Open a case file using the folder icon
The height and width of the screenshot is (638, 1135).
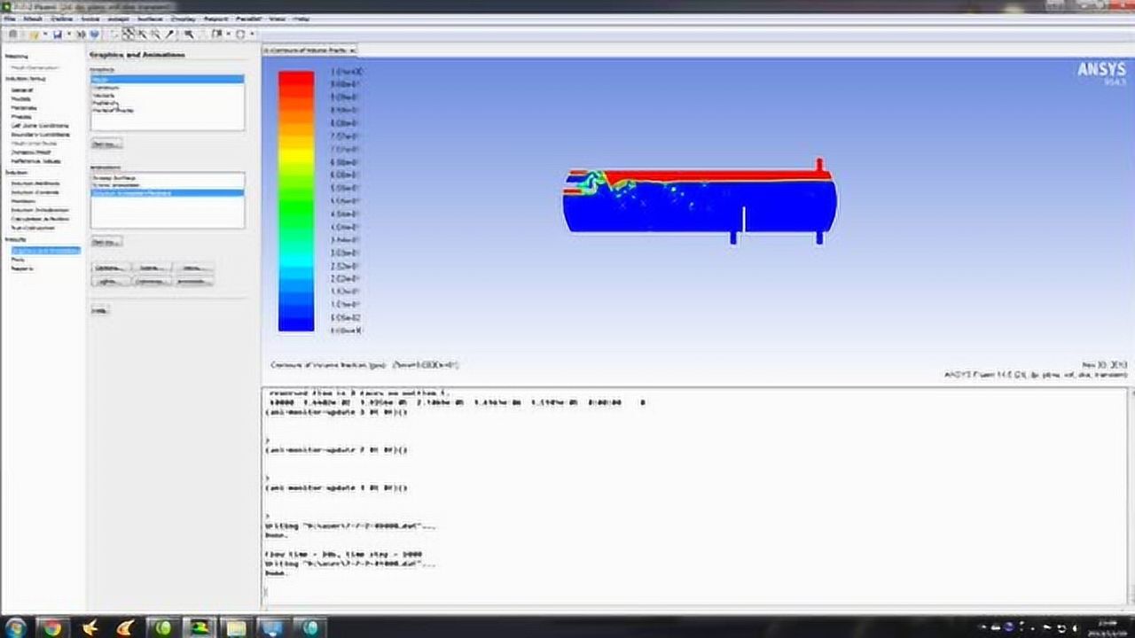pos(35,35)
